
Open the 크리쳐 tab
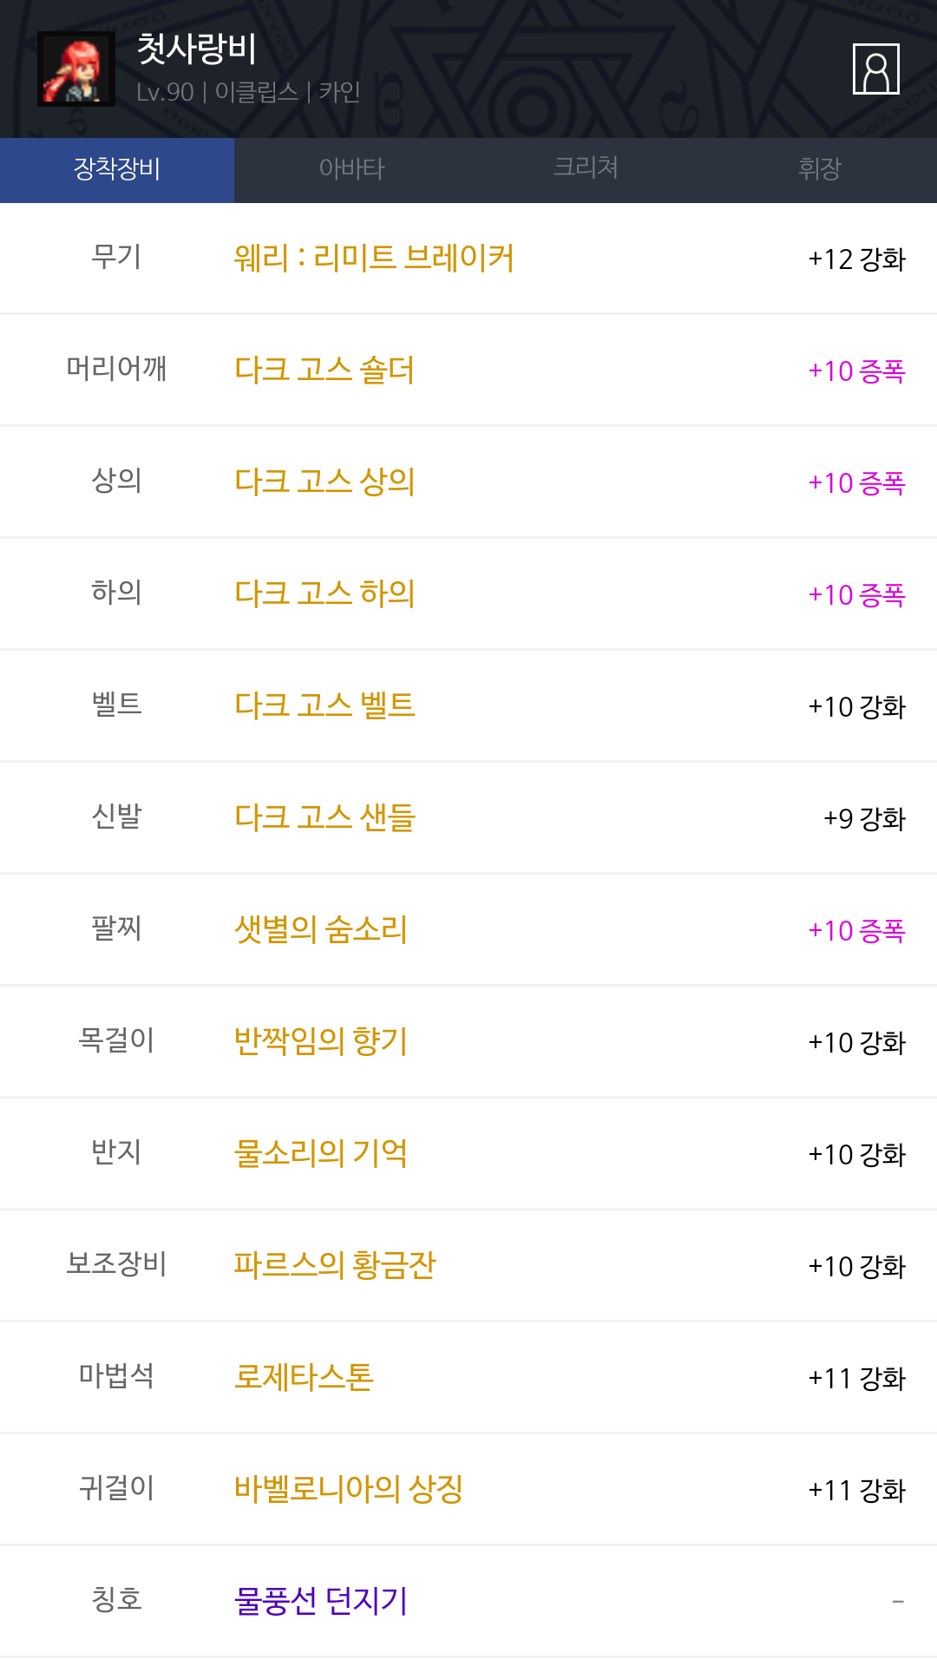point(586,169)
